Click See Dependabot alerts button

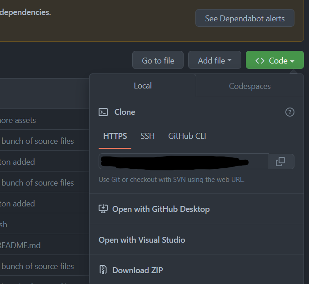(x=245, y=18)
